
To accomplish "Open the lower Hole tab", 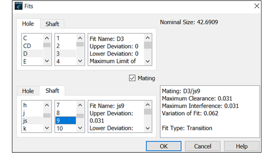I will point(28,91).
